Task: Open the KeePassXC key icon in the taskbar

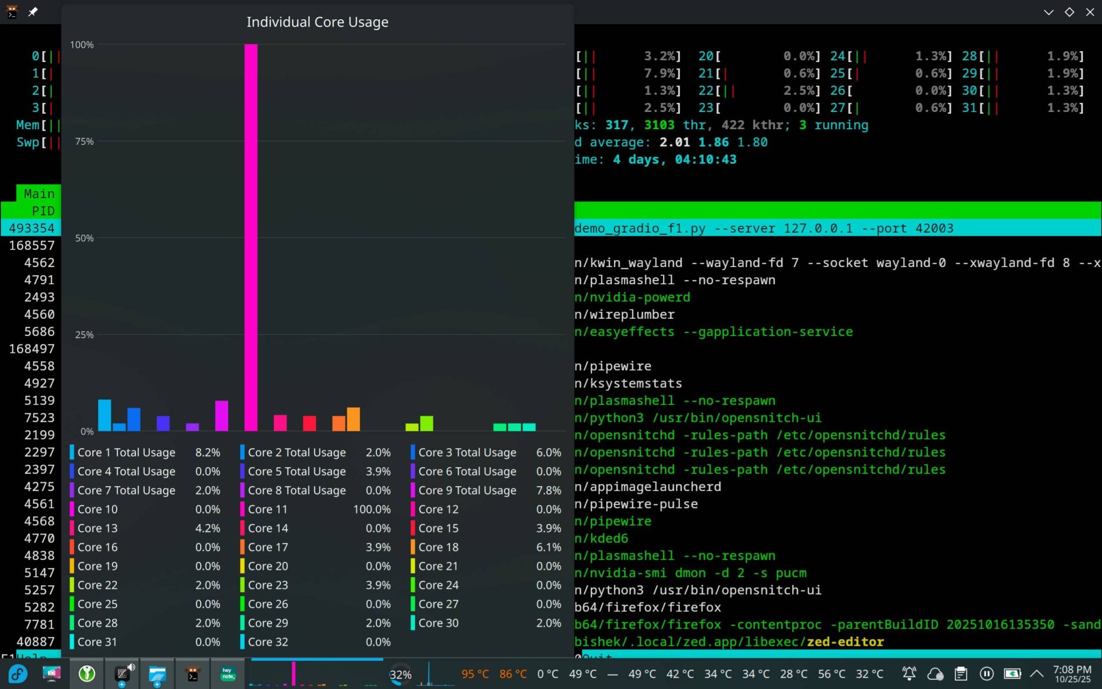Action: pyautogui.click(x=87, y=673)
